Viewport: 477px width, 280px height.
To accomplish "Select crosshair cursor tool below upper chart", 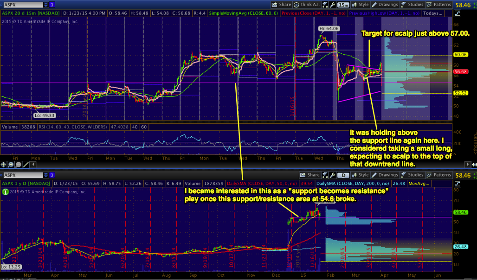I will tap(4, 164).
